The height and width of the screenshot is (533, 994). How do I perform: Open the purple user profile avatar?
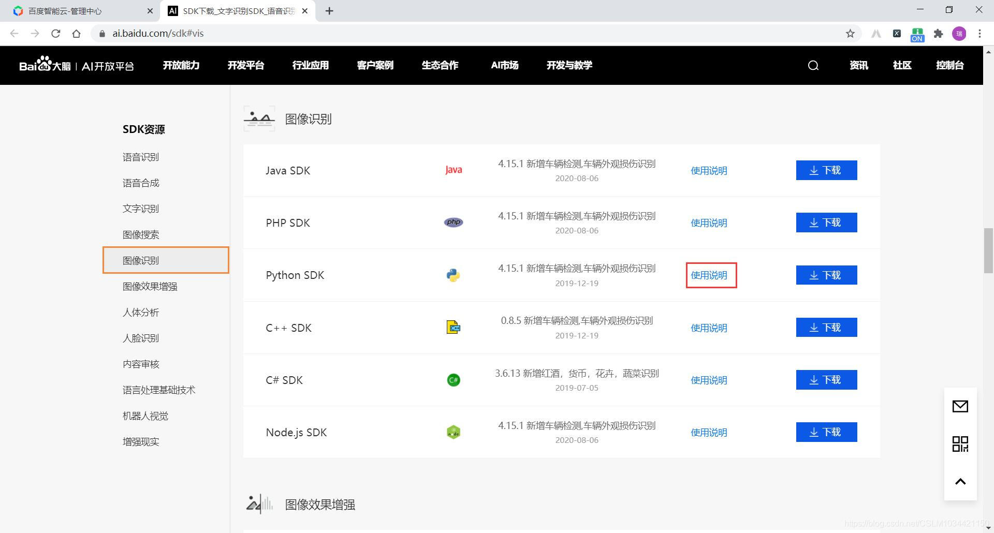[x=959, y=33]
